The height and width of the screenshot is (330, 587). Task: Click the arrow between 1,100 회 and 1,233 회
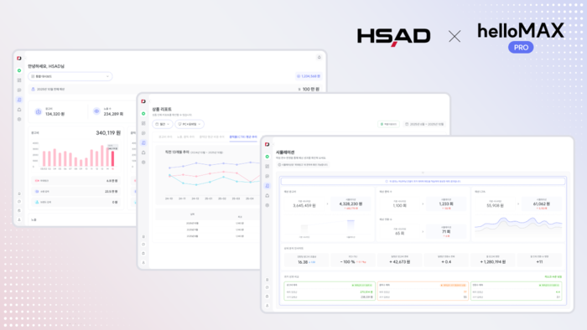[423, 204]
